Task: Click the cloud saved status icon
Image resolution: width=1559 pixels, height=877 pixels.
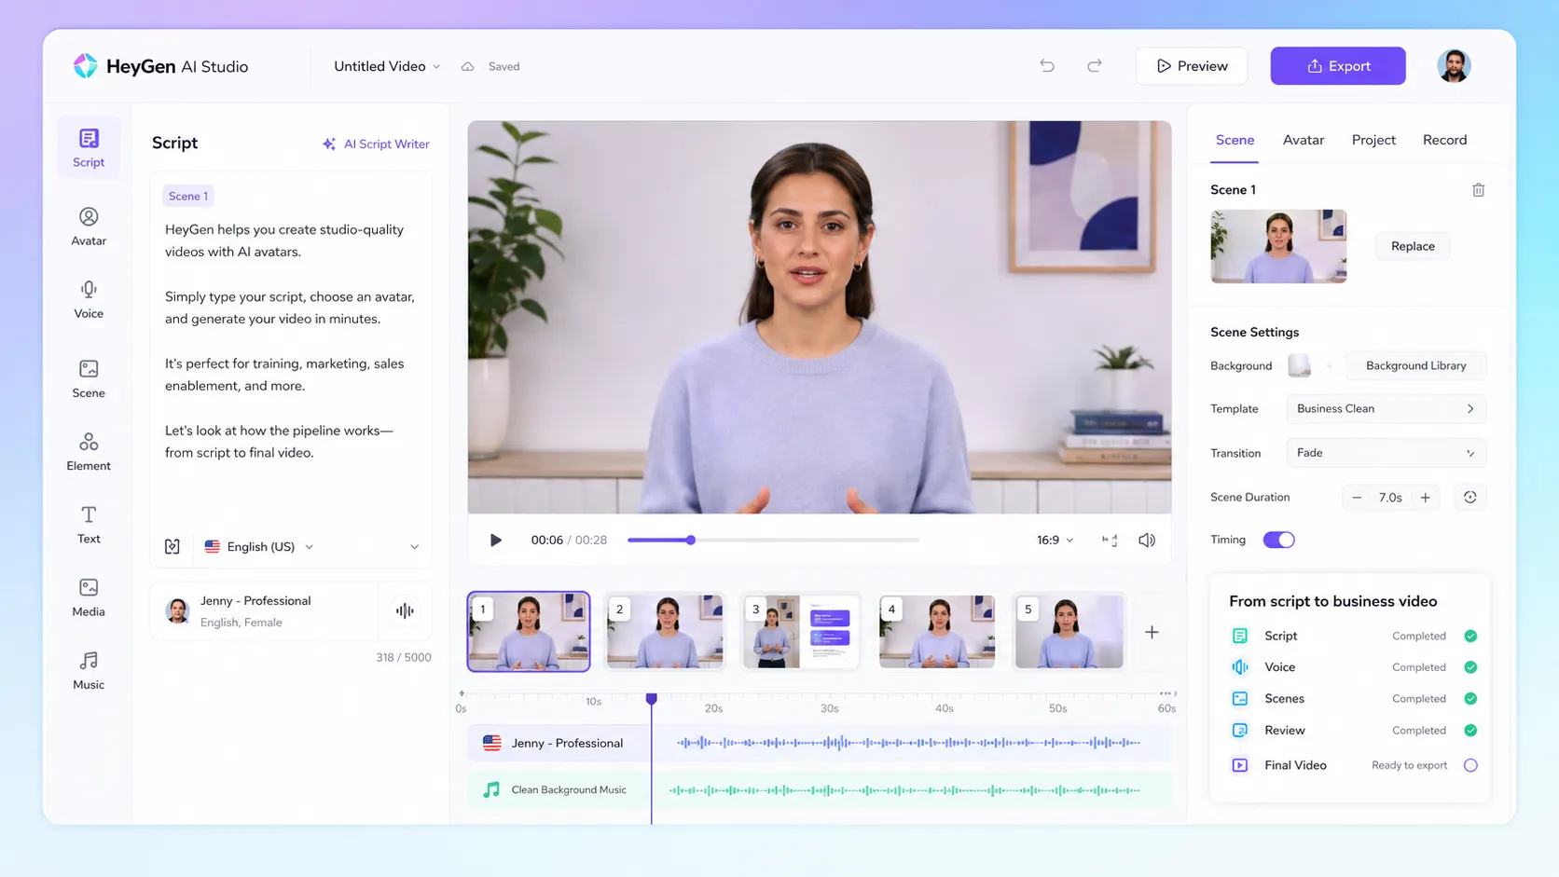Action: [468, 66]
